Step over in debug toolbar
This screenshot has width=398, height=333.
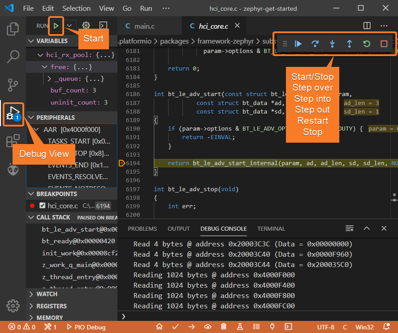315,44
